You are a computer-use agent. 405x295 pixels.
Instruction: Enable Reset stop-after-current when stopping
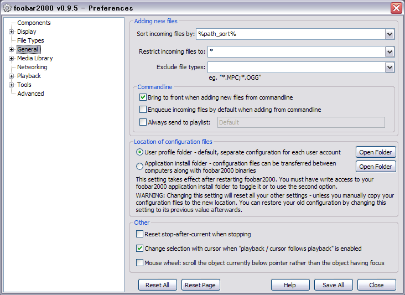pos(139,234)
